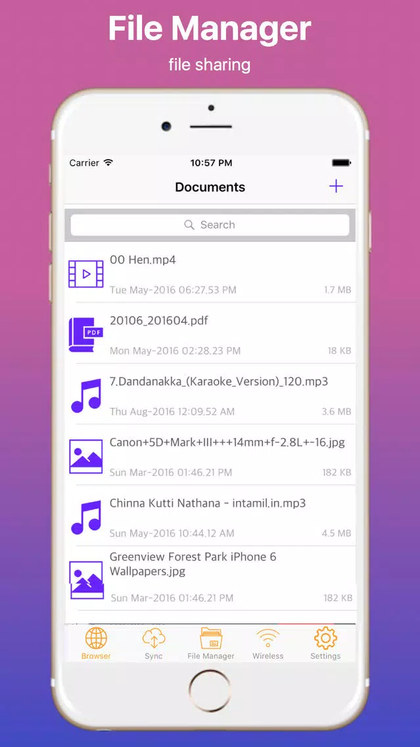Click the date Tue May-2016 06:27.53 PM
The height and width of the screenshot is (747, 420).
(173, 289)
